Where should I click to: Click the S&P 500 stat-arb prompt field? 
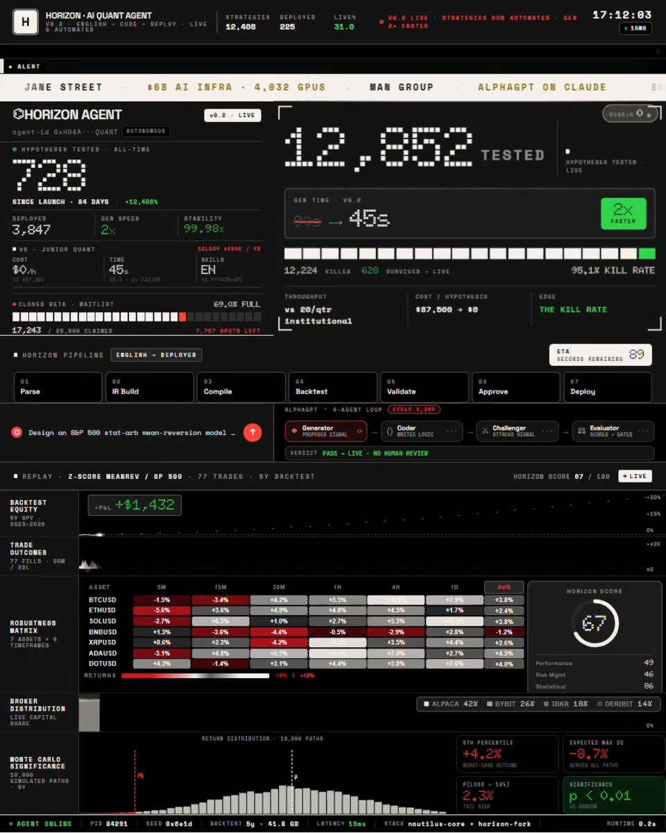(132, 432)
